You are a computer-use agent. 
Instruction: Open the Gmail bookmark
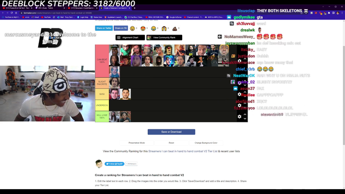(35, 17)
